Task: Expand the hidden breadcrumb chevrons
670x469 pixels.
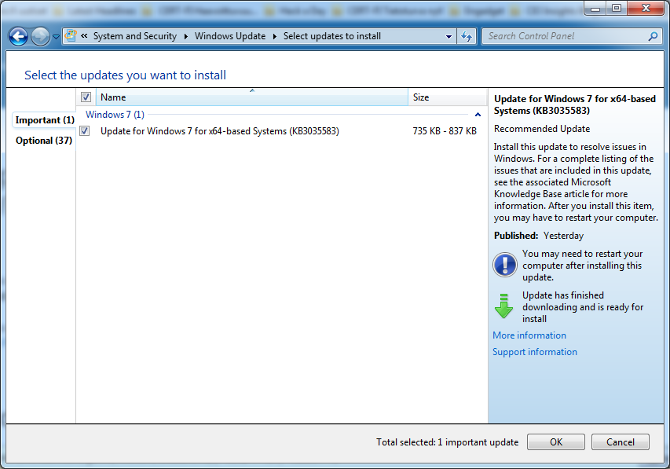Action: coord(84,36)
